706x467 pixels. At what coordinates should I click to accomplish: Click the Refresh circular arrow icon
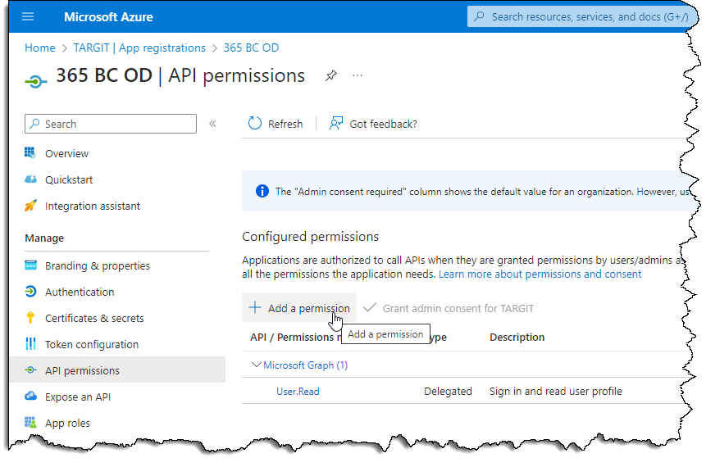pos(254,123)
